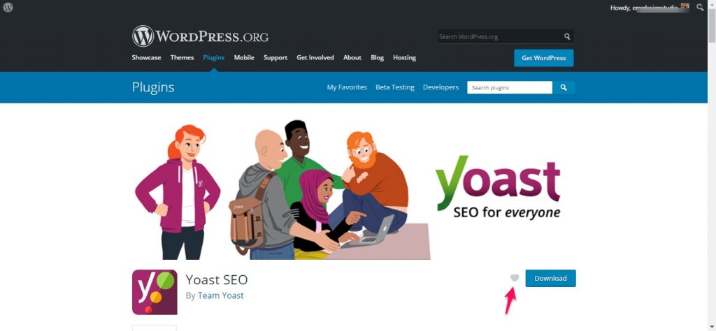716x331 pixels.
Task: Open the My Favorites link
Action: tap(347, 87)
